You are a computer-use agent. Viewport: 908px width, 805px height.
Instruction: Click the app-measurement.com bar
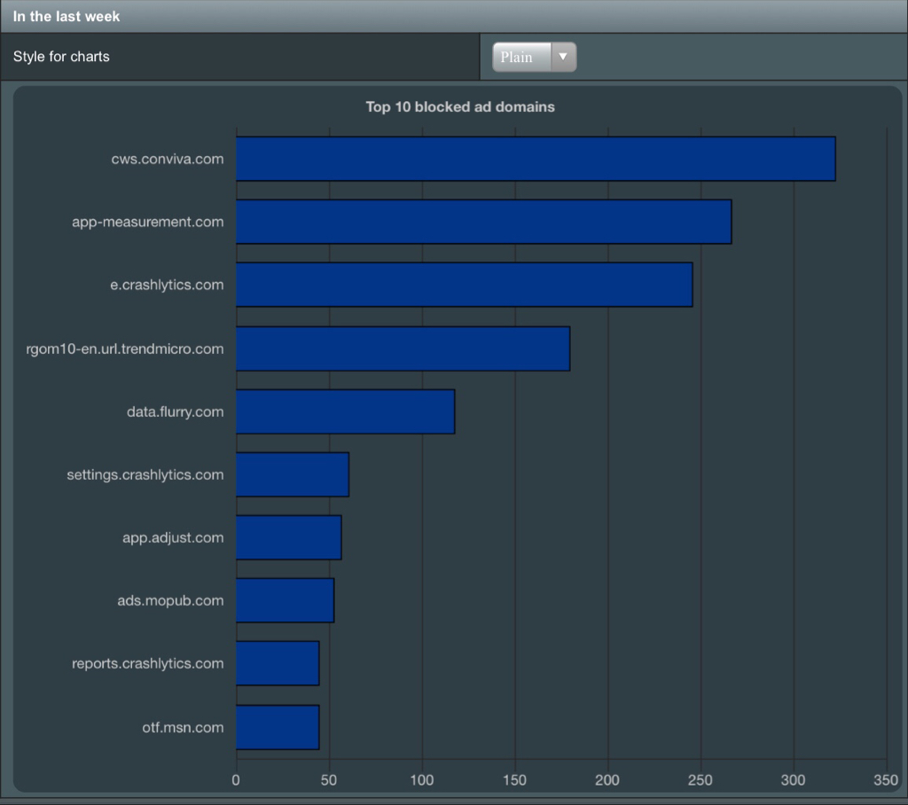pos(483,222)
